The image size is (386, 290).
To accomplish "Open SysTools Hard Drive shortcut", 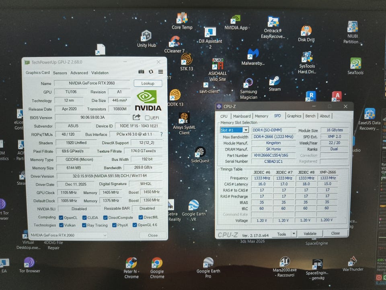I will 307,63.
